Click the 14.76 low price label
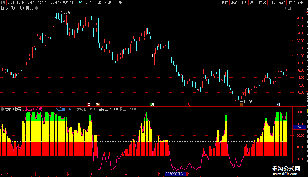 point(248,102)
